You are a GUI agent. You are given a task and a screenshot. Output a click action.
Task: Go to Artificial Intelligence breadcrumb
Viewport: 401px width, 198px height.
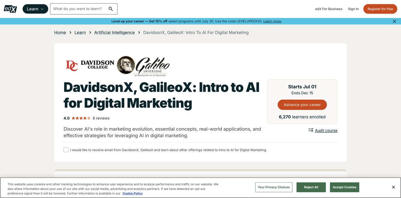coord(114,33)
